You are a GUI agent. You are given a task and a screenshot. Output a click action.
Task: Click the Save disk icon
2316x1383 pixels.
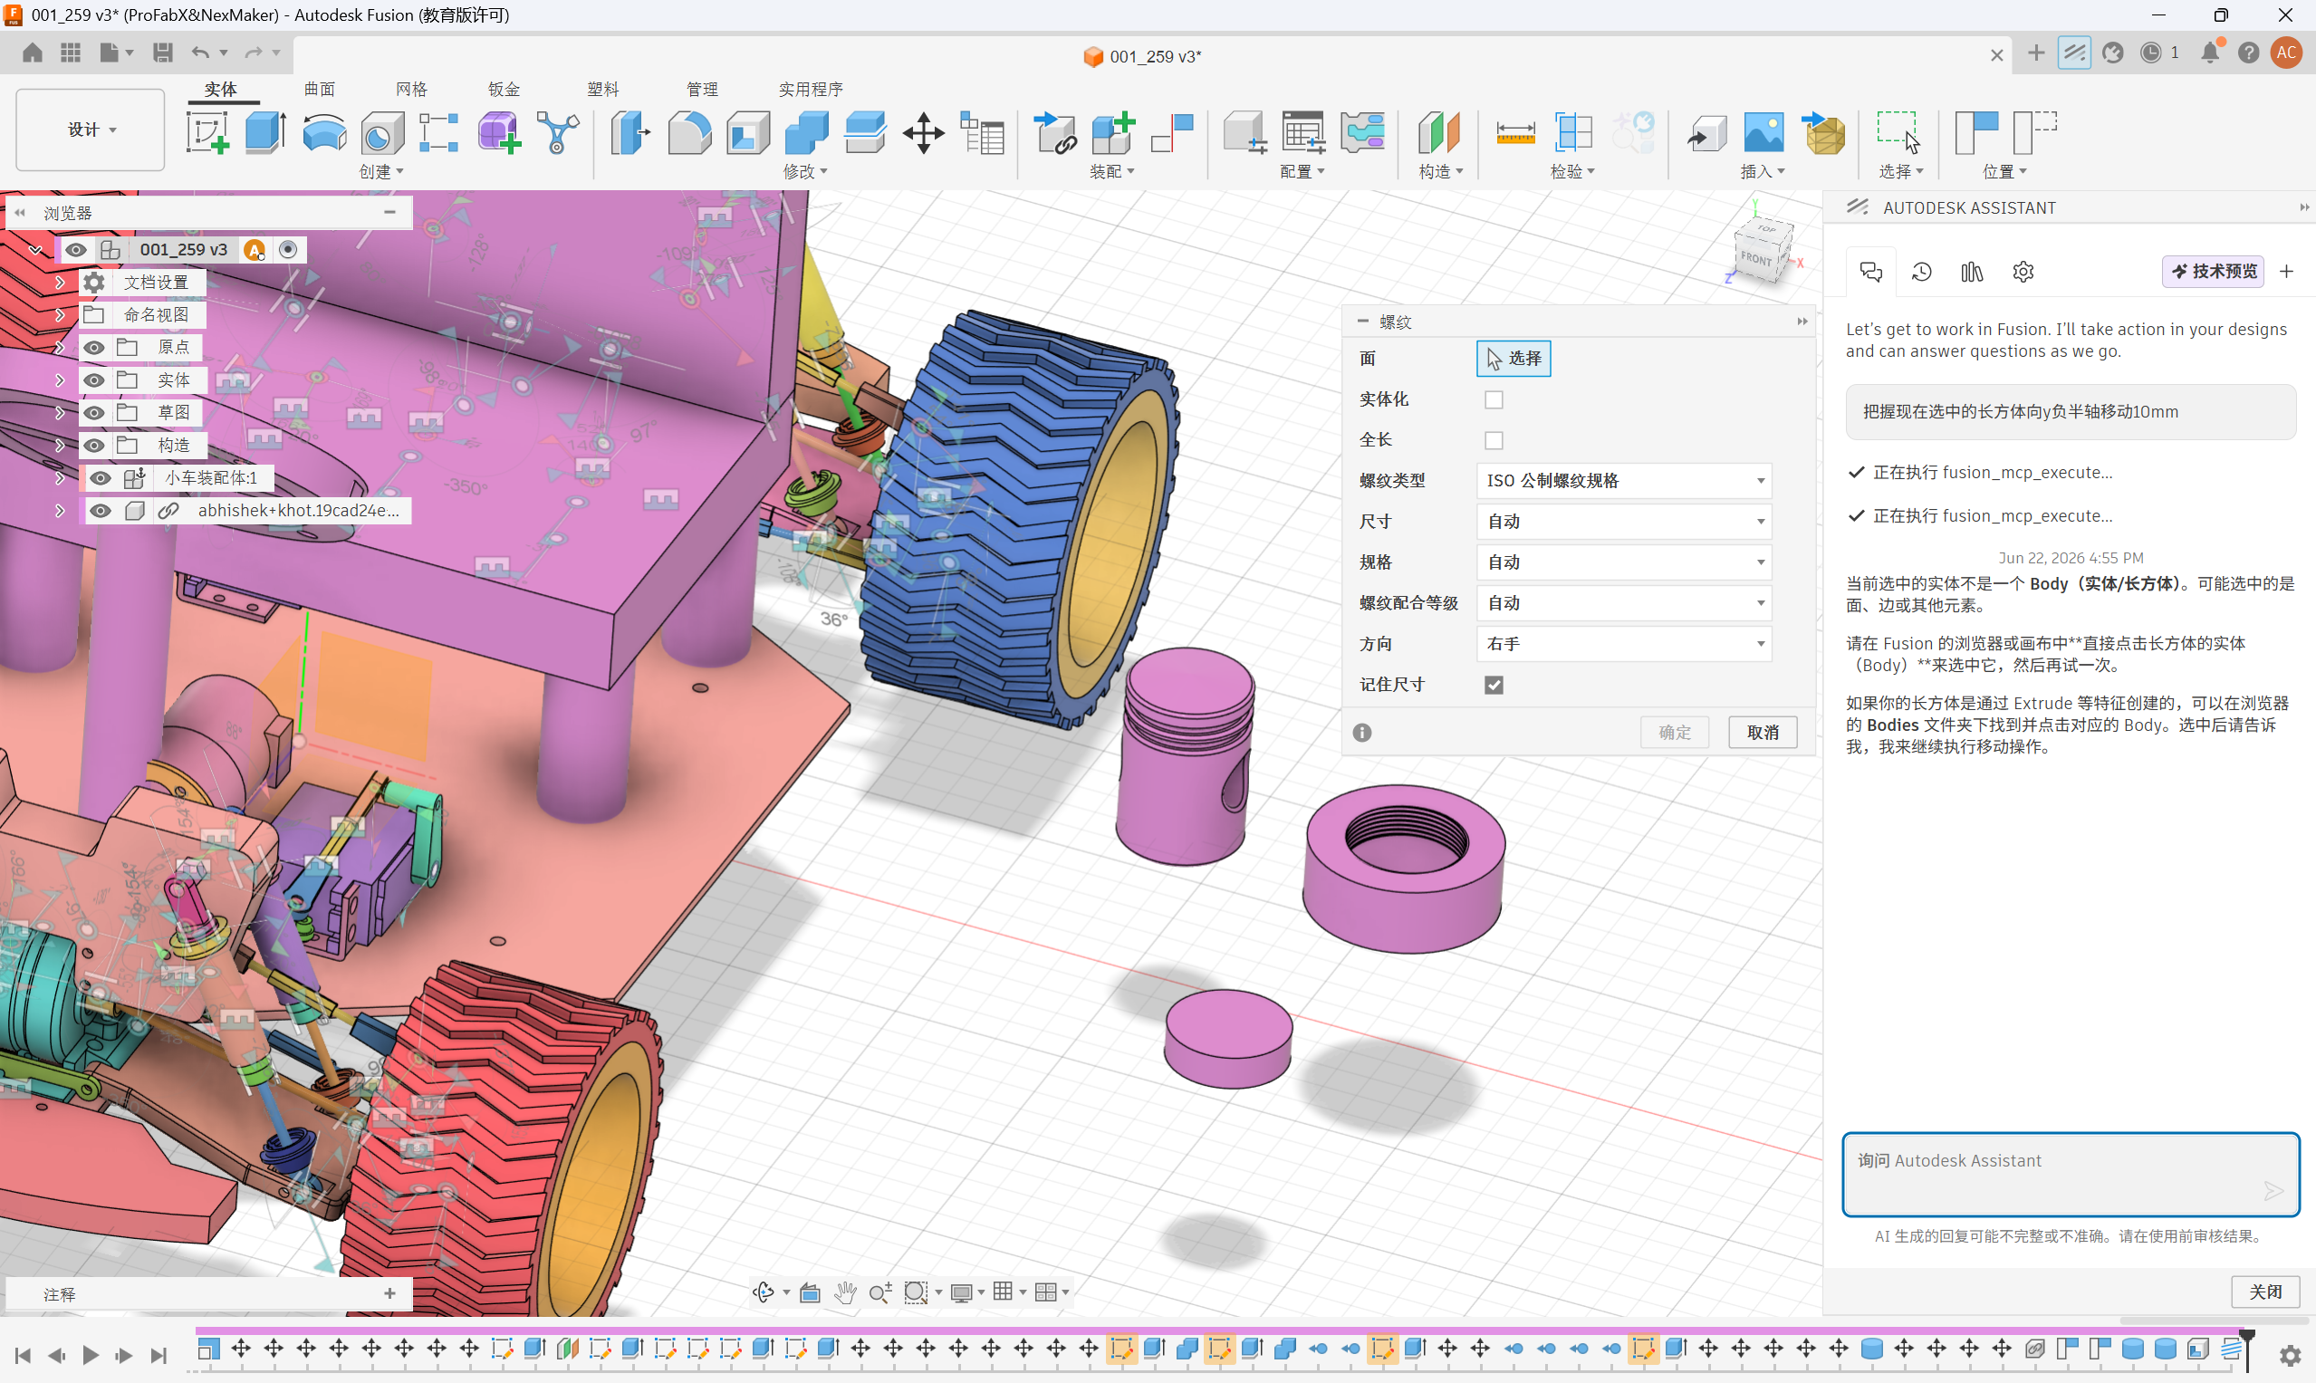pos(163,53)
